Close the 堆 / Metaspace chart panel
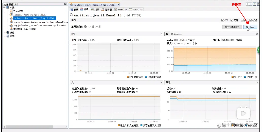262x132 pixels. 257,34
